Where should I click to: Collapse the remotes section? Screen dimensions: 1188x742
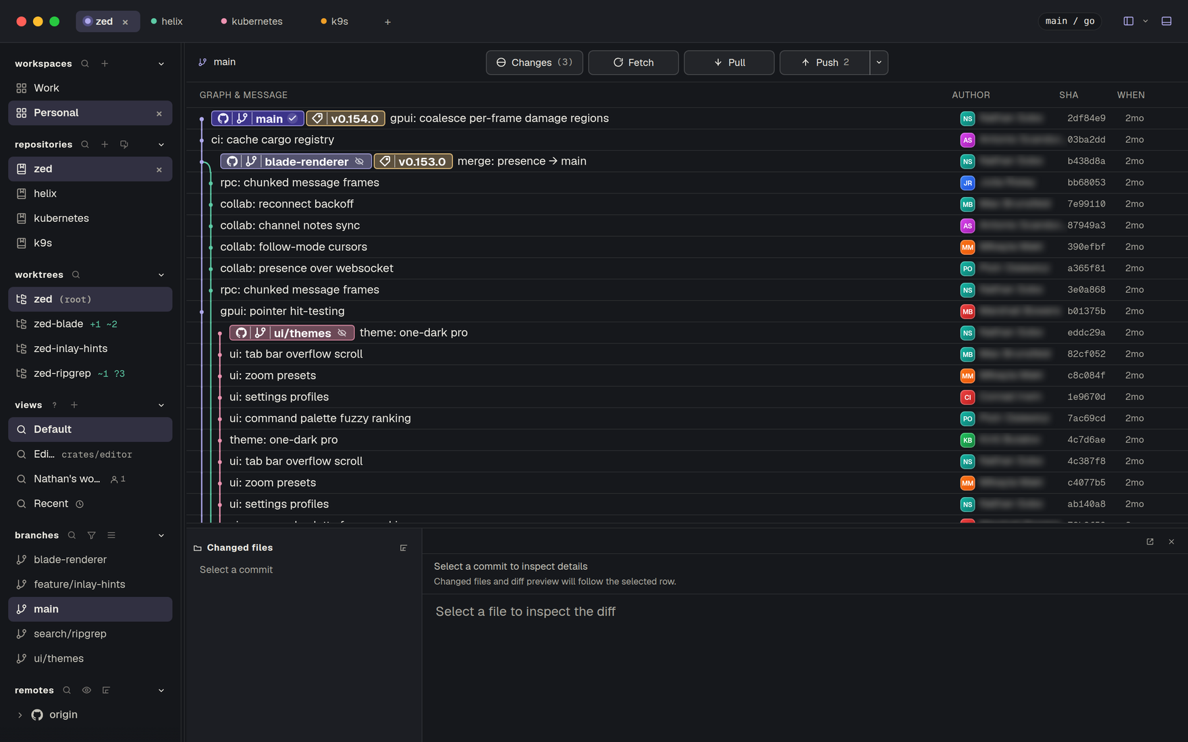coord(161,690)
